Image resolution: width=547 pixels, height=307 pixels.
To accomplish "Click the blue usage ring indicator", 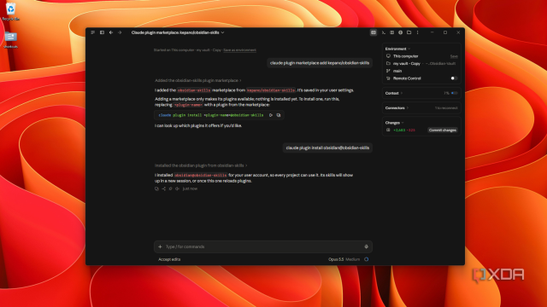I will (x=367, y=259).
